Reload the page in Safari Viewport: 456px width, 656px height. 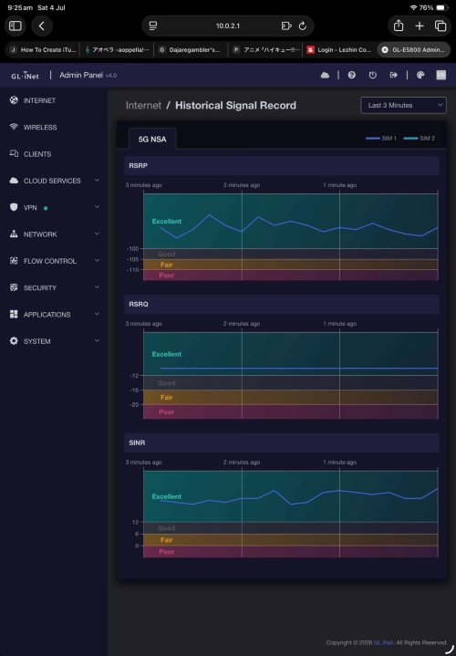pyautogui.click(x=303, y=26)
